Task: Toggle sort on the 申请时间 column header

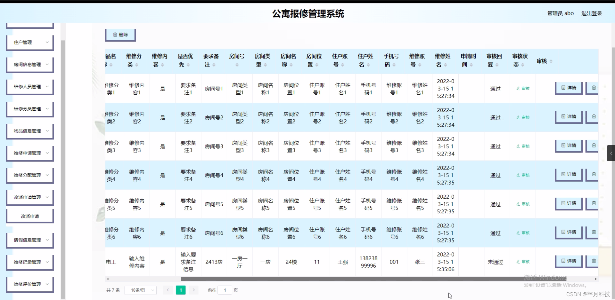Action: [x=472, y=65]
